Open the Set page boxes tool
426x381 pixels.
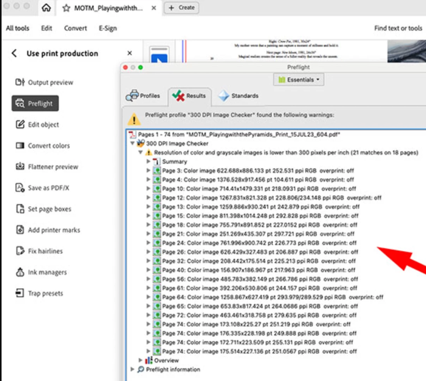pyautogui.click(x=43, y=209)
